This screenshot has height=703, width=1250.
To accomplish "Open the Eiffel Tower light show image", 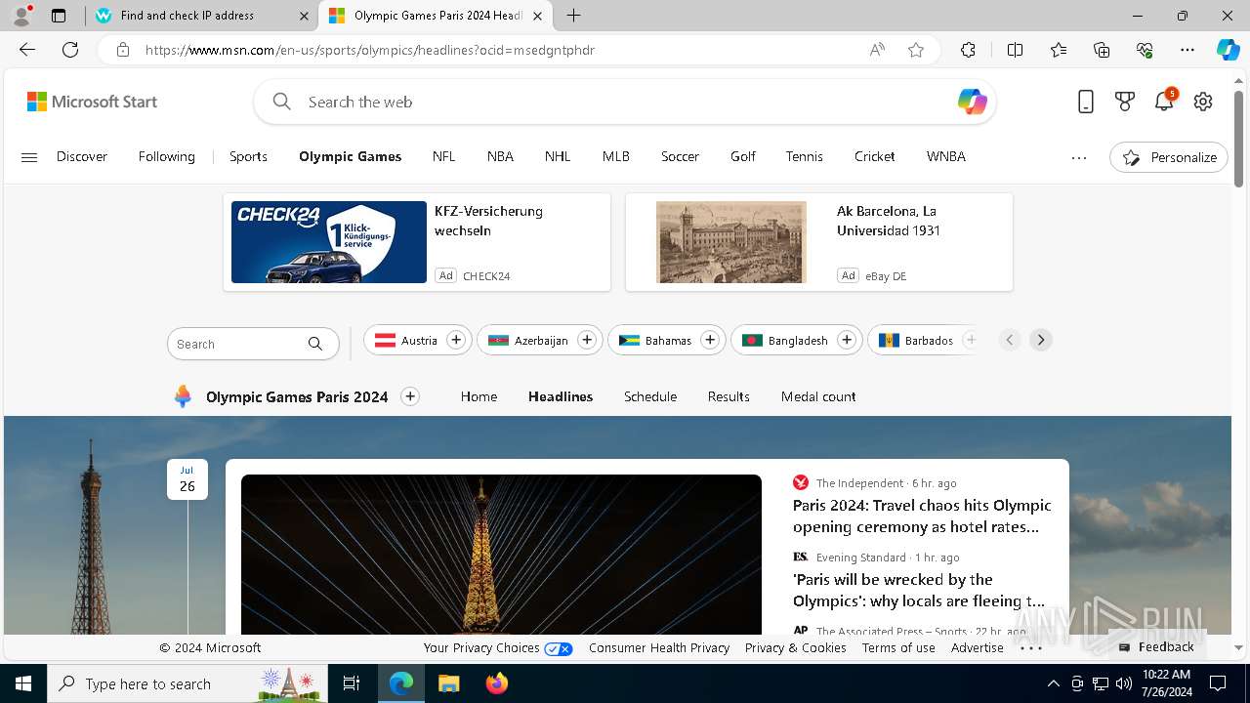I will (x=501, y=555).
